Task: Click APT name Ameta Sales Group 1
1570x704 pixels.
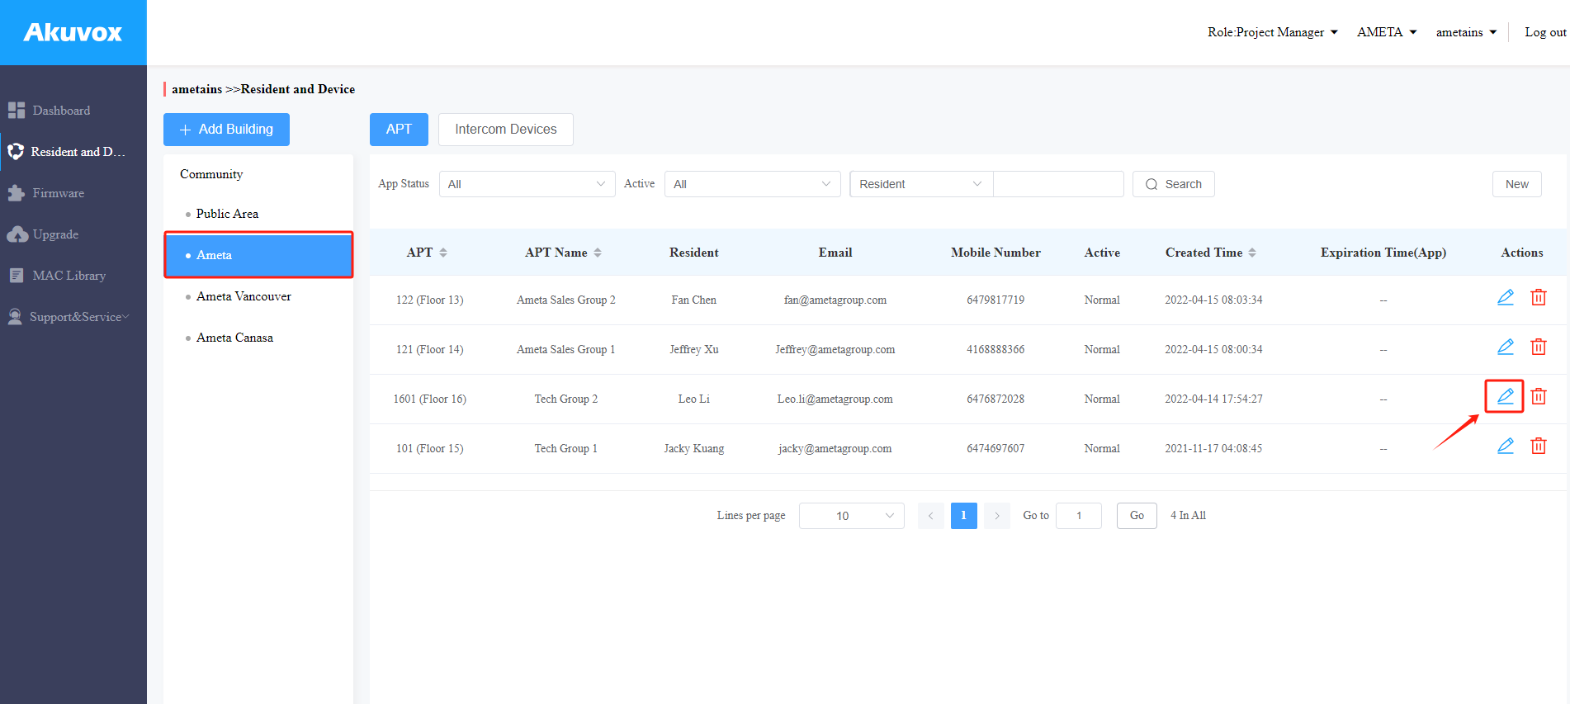Action: pyautogui.click(x=566, y=350)
